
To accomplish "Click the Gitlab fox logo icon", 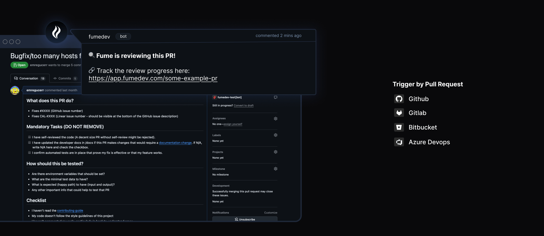I will pos(399,113).
